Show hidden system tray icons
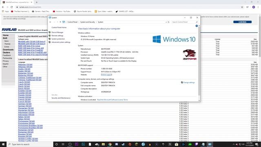 click(x=234, y=144)
